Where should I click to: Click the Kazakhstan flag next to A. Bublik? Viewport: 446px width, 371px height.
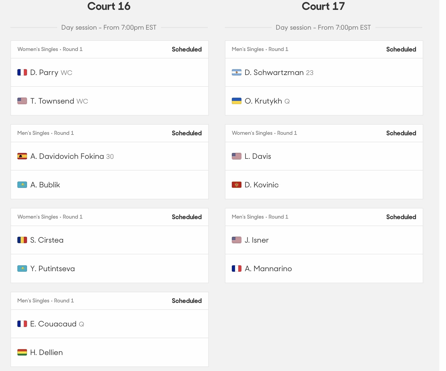(22, 185)
